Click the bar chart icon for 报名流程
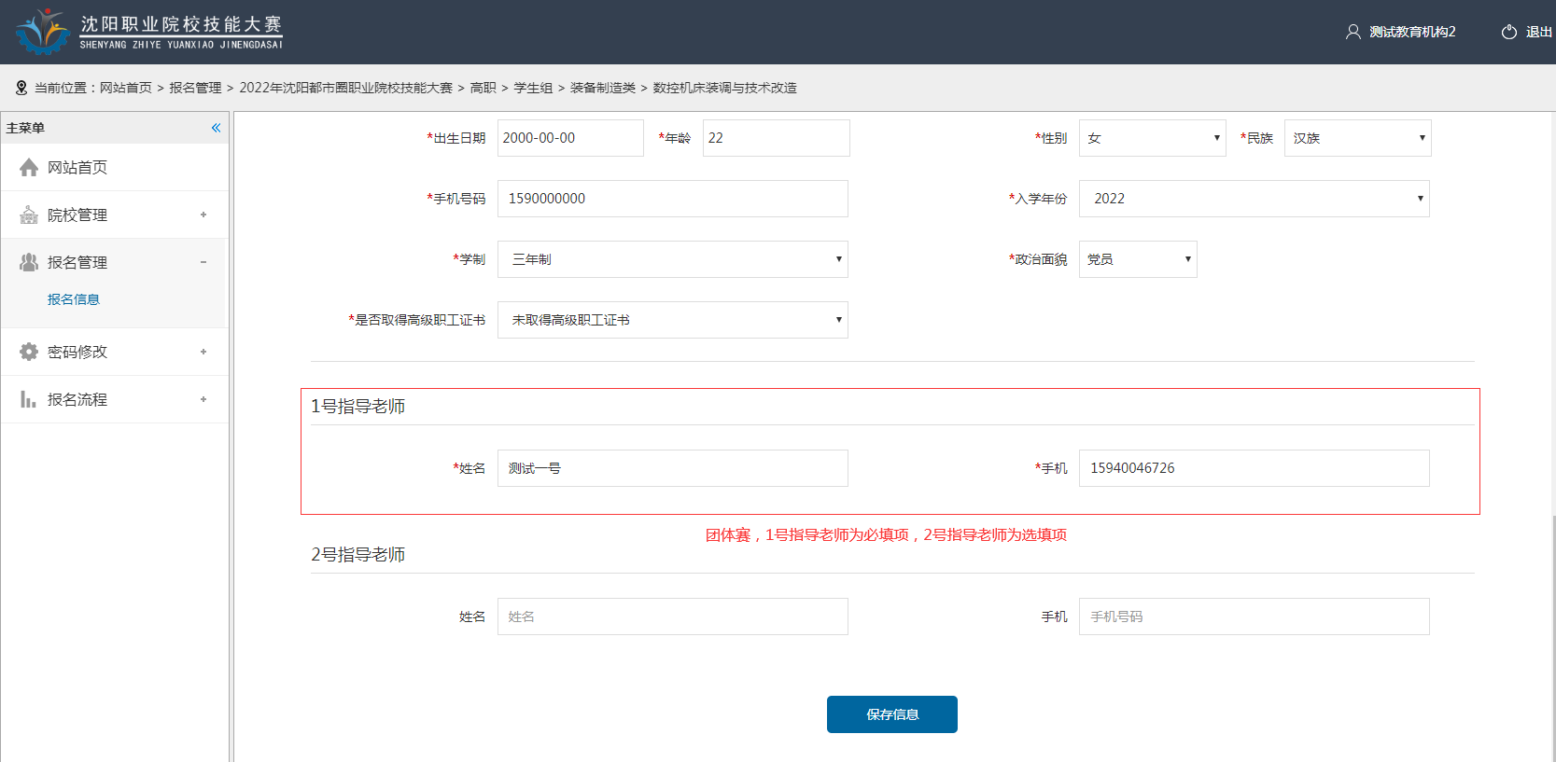This screenshot has width=1556, height=762. (29, 399)
